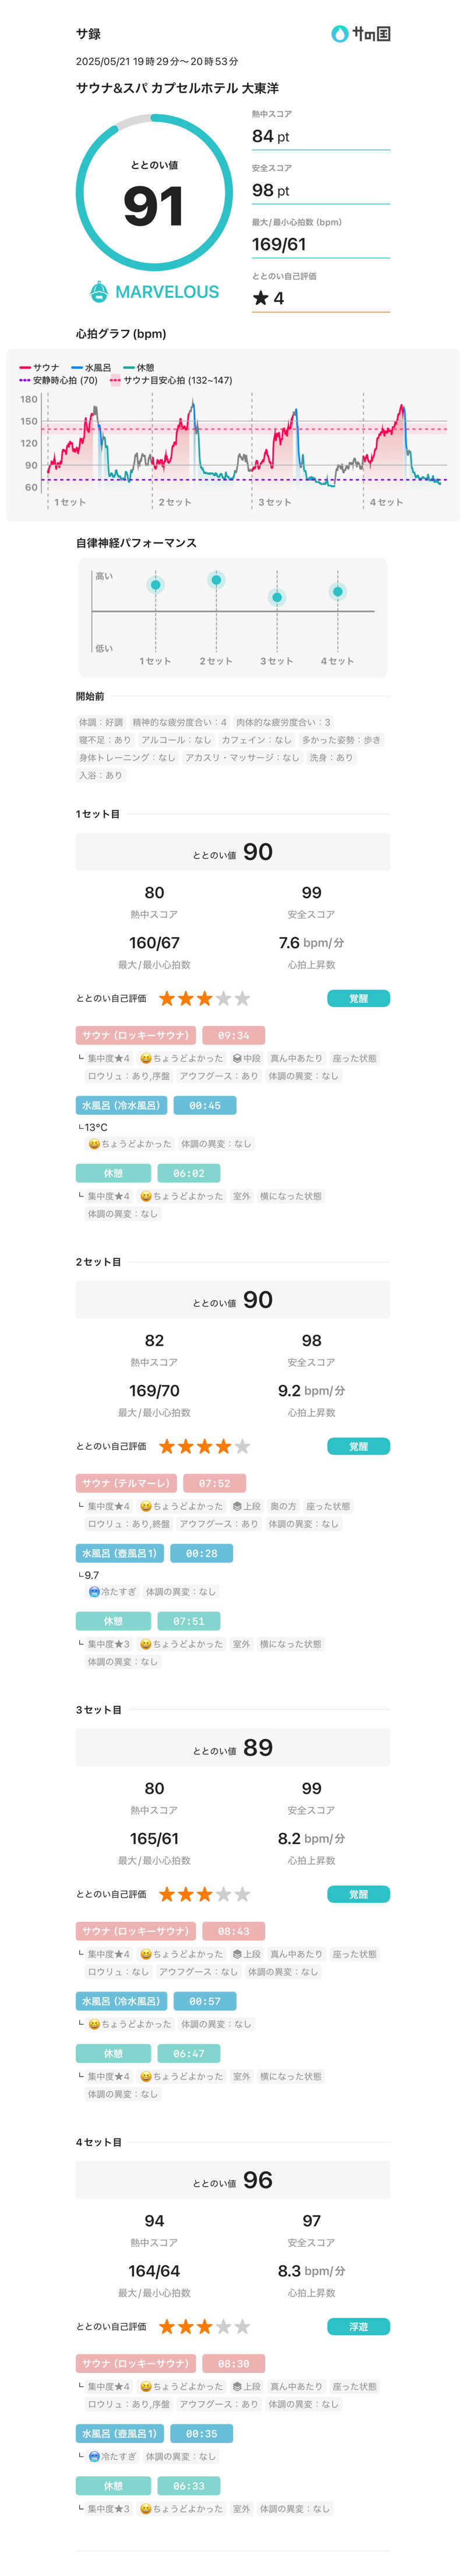Click the red サウナ legend marker

[25, 368]
